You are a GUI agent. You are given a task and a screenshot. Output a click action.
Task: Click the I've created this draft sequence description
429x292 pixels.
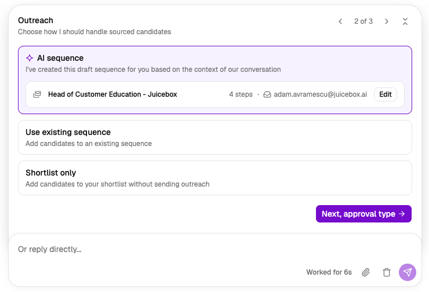coord(153,70)
